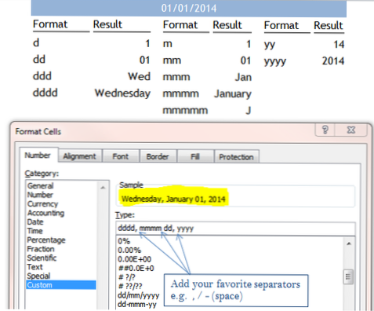Click the ddd format cell

click(42, 76)
